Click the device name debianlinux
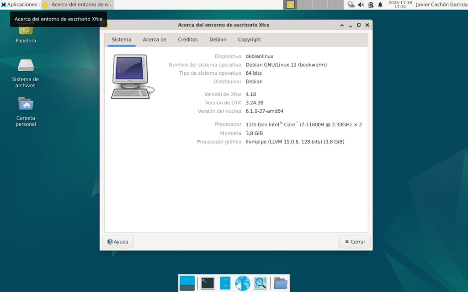This screenshot has height=292, width=468. [260, 56]
